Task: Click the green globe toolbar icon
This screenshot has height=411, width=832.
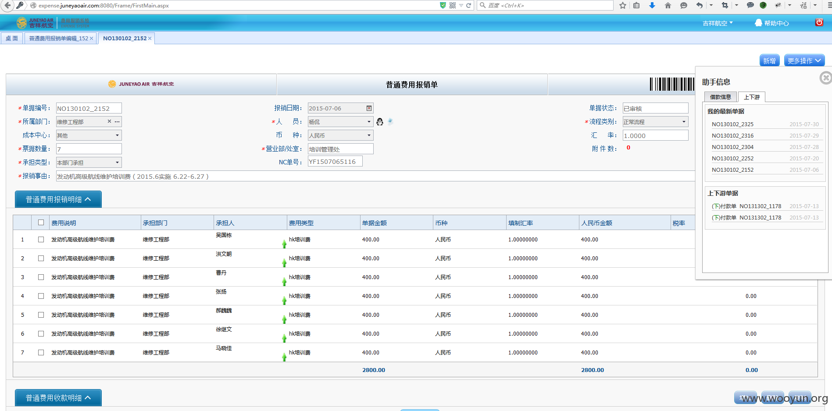Action: (763, 5)
